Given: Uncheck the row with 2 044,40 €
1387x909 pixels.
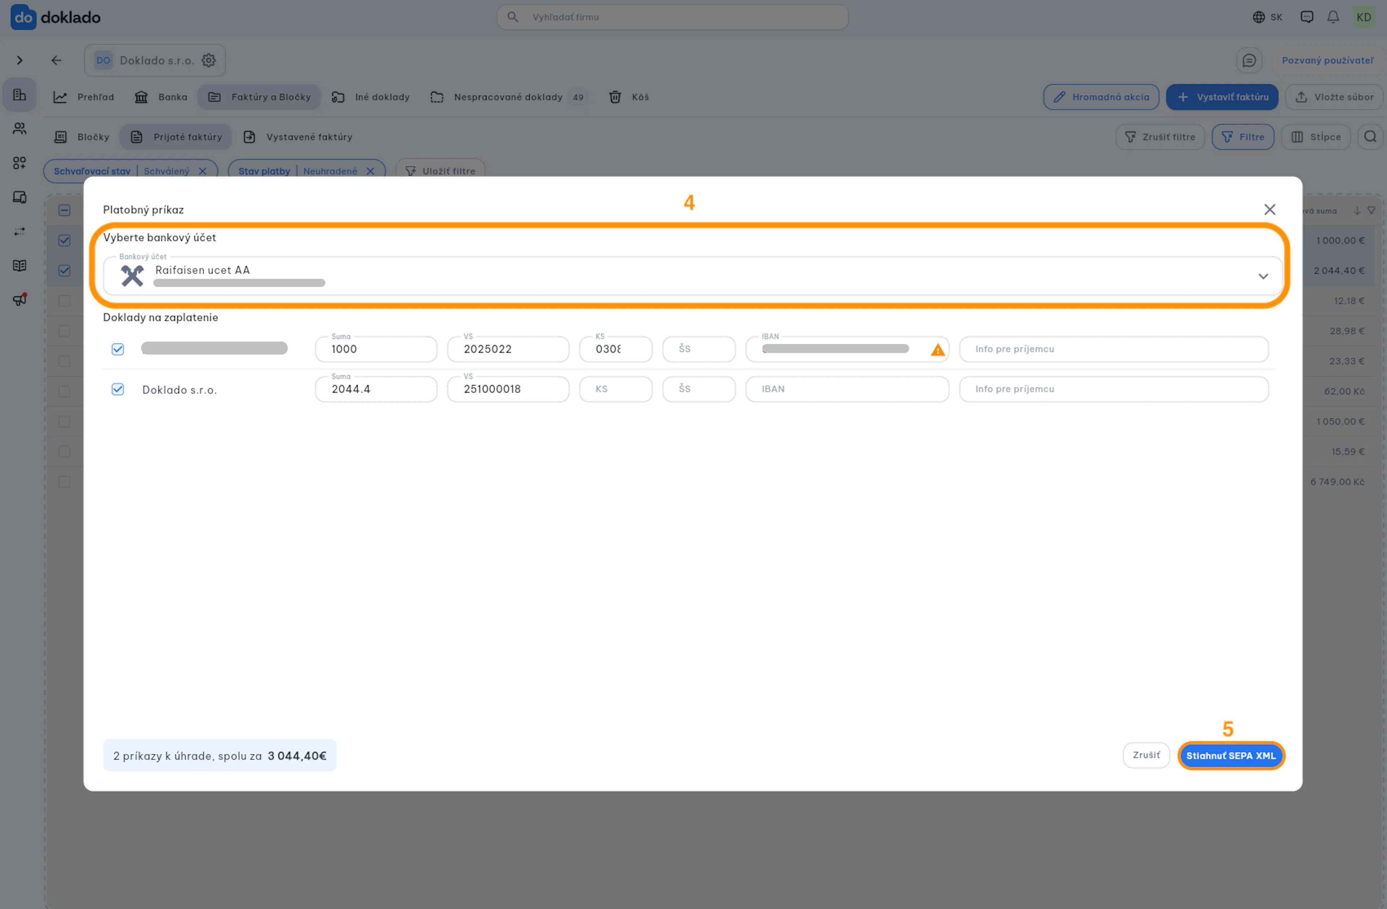Looking at the screenshot, I should pyautogui.click(x=64, y=270).
